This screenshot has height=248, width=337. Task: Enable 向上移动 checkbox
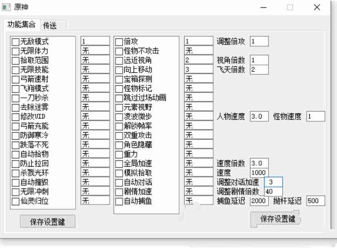pos(119,70)
